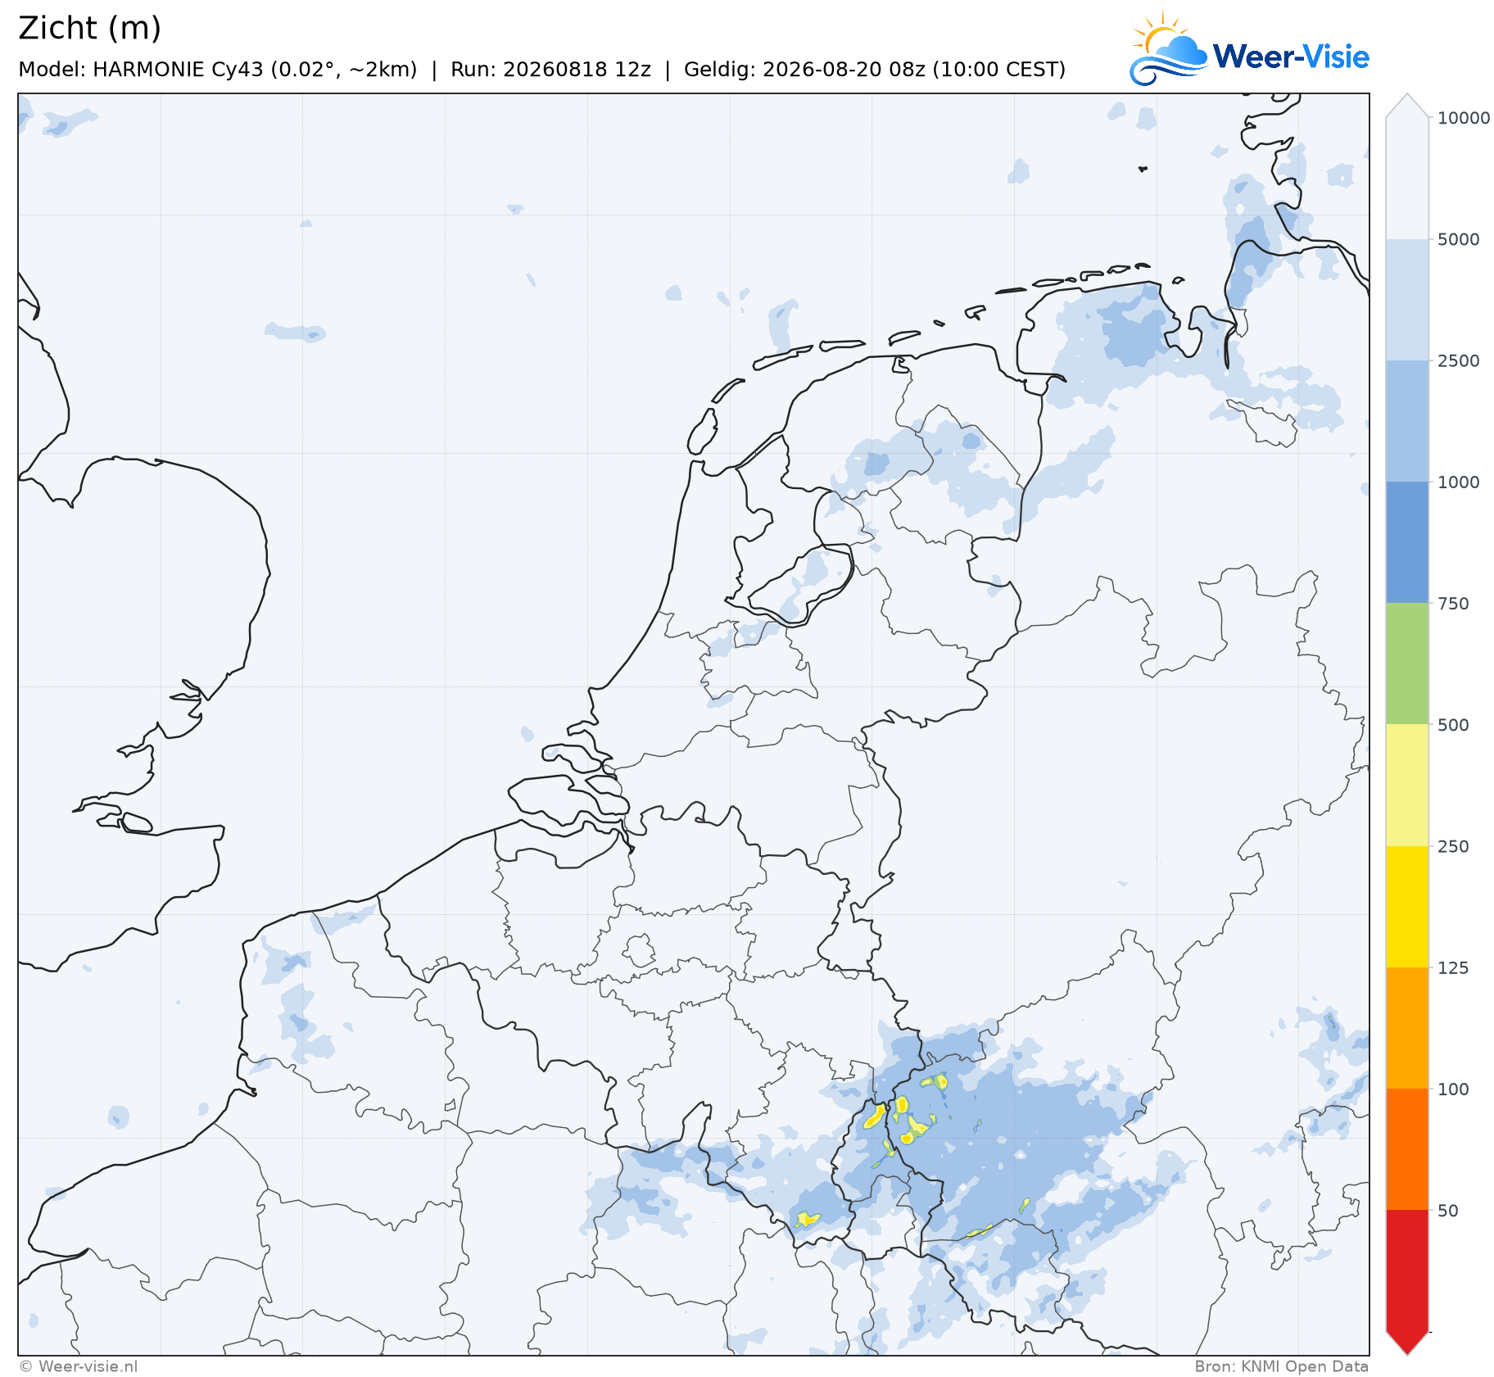Click the 2500 tick label on legend
1494x1377 pixels.
1459,360
